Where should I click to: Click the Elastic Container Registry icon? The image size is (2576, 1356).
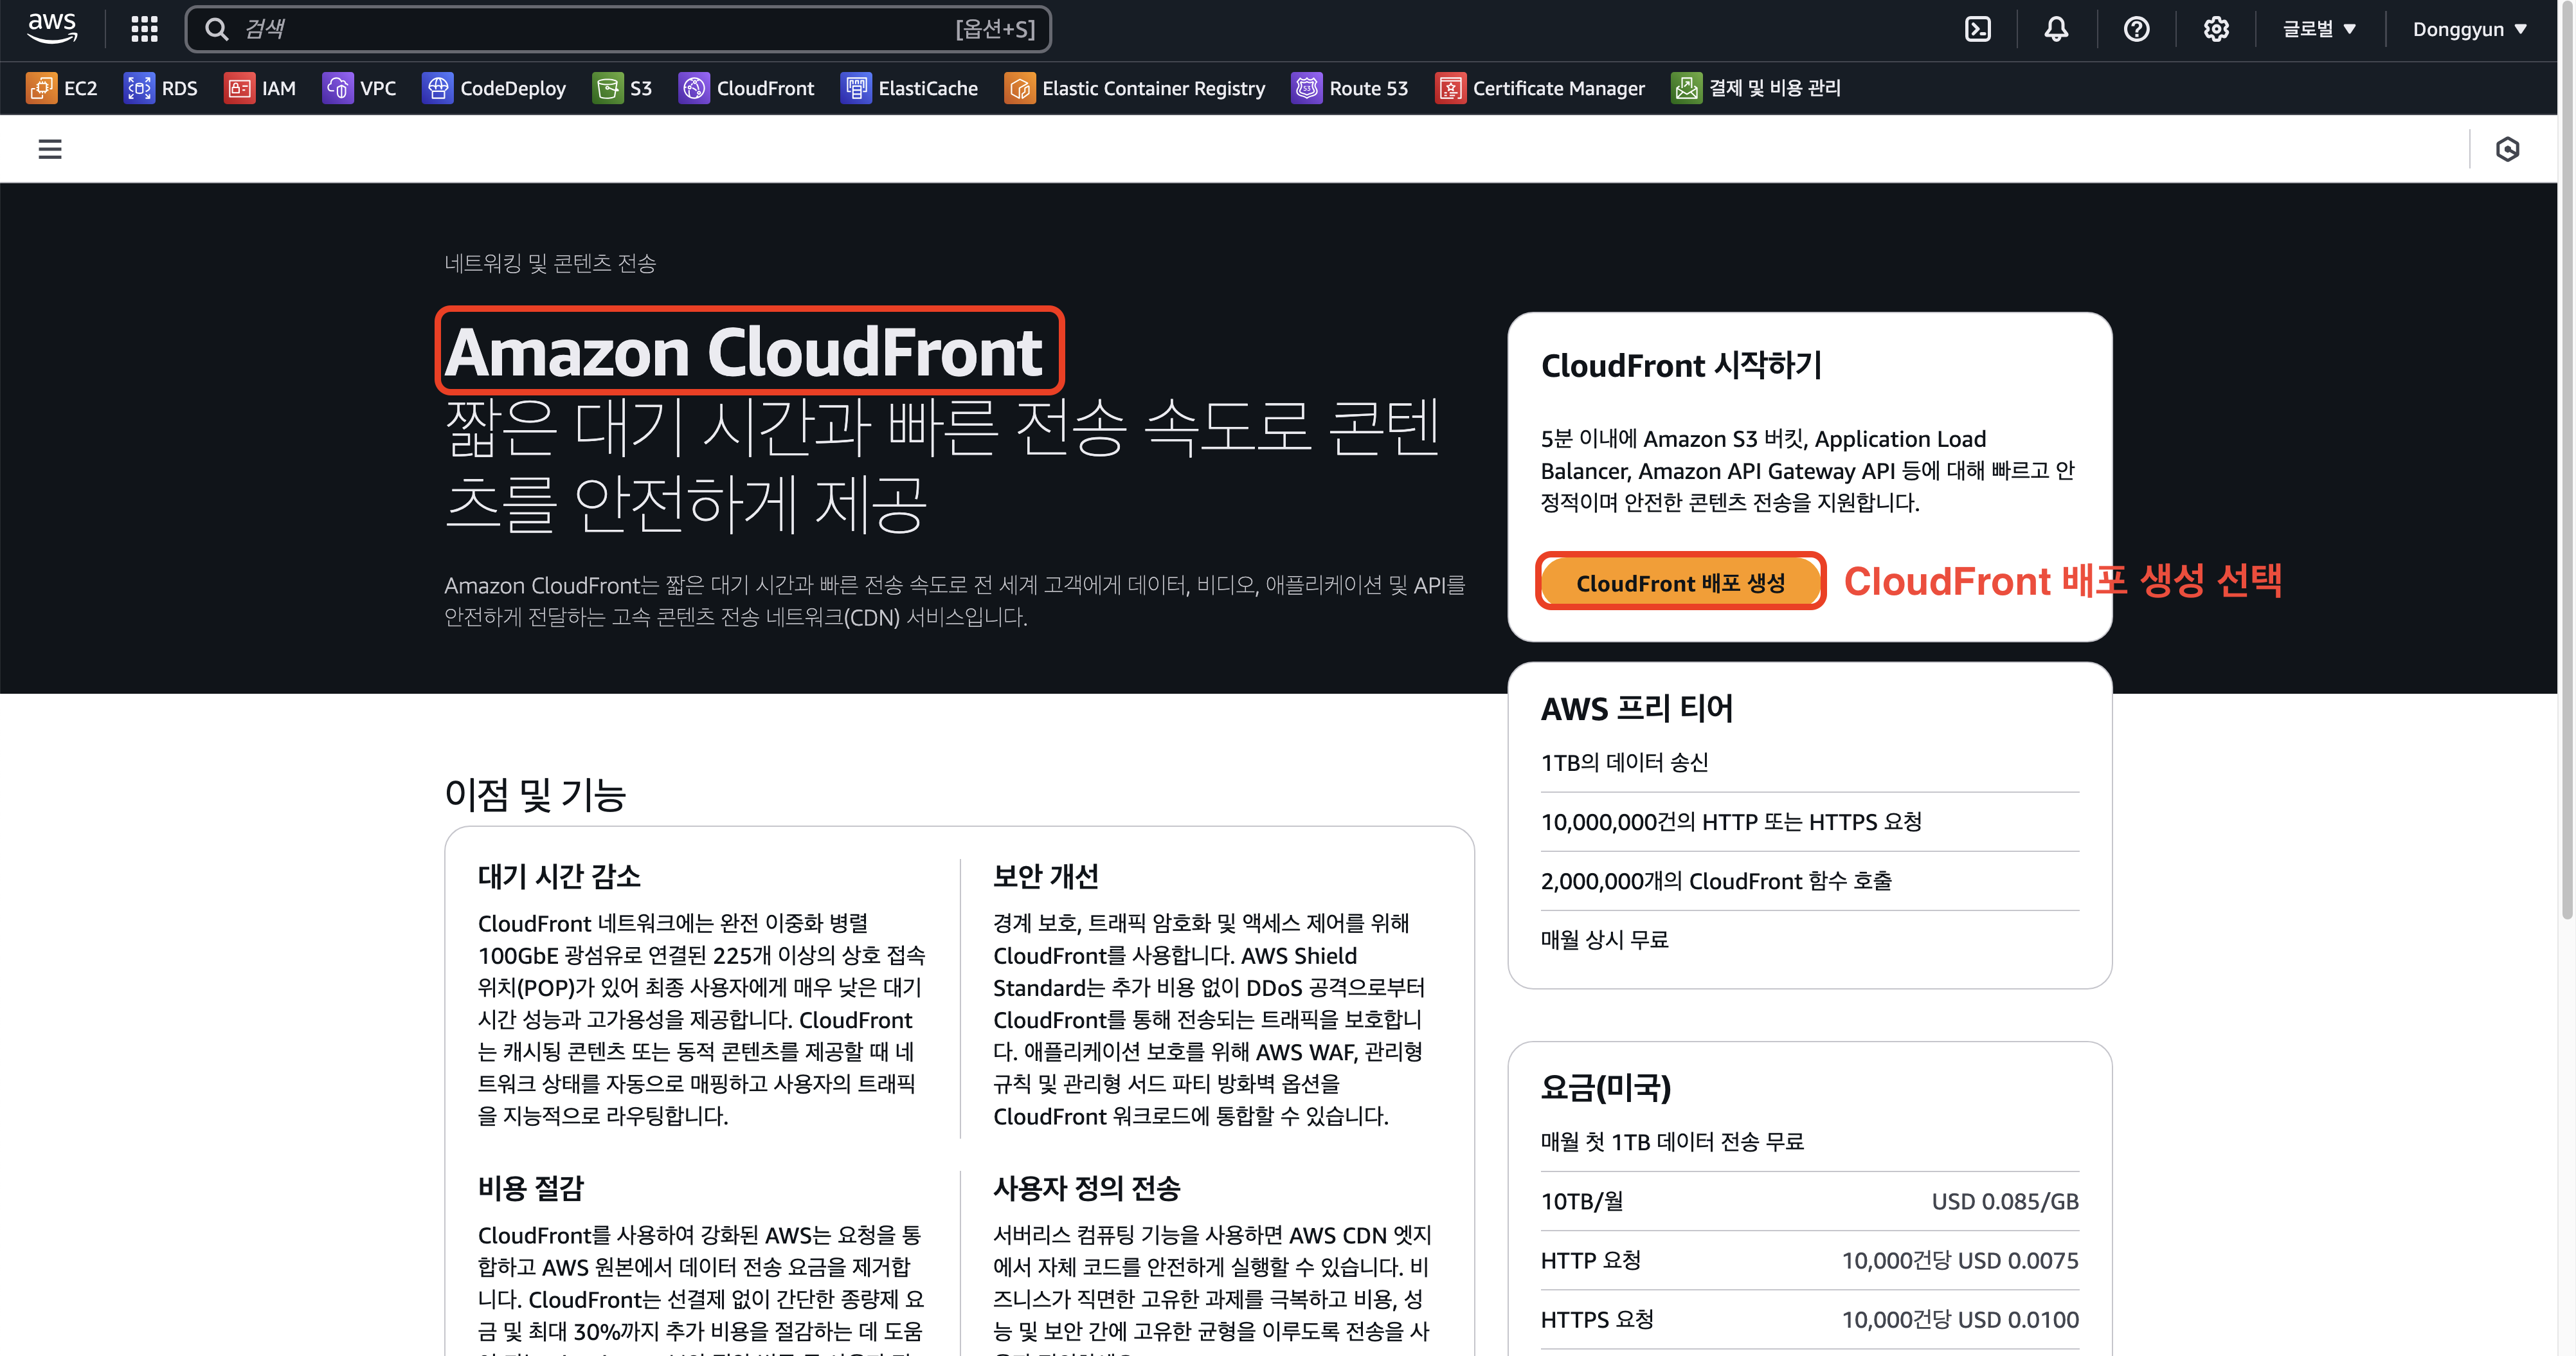1020,88
